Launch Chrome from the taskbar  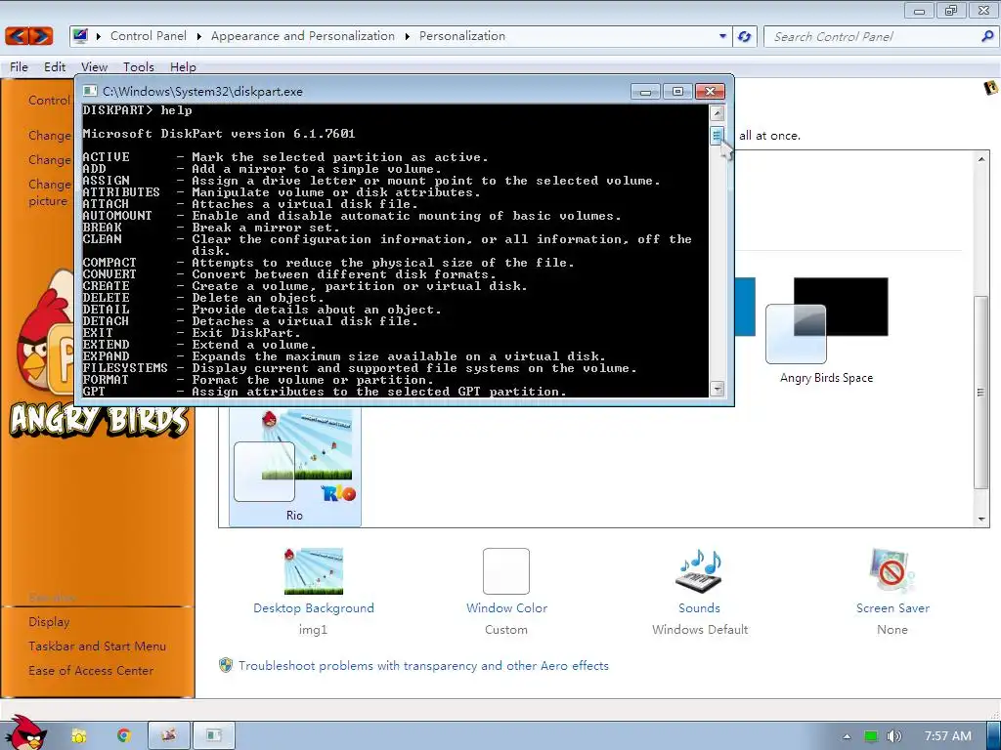tap(124, 736)
